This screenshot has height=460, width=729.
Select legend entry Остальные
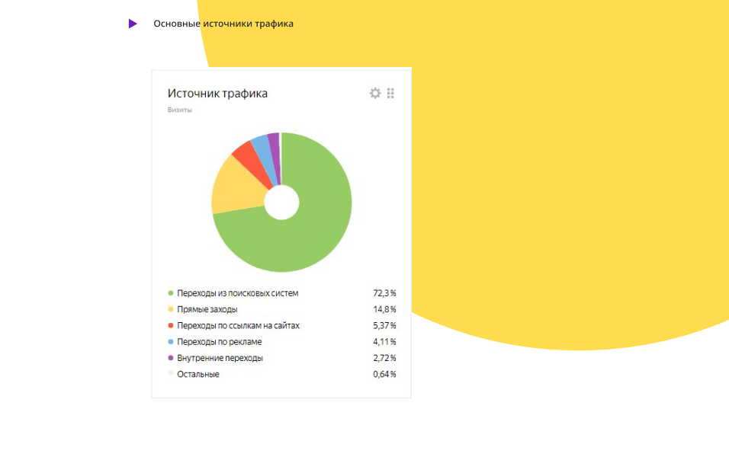coord(198,375)
